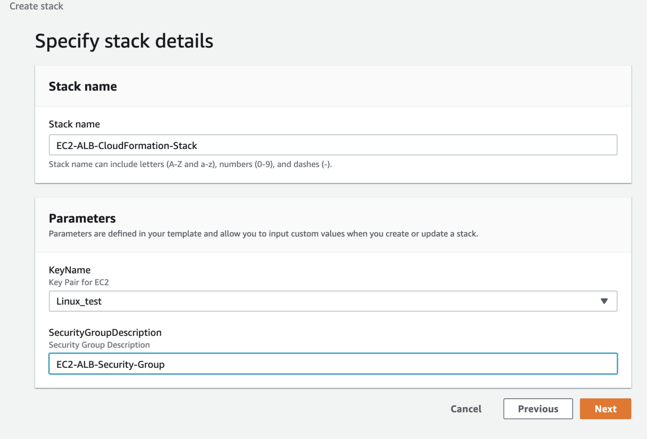Click the dropdown arrow beside Linux_test
647x439 pixels.
[604, 301]
